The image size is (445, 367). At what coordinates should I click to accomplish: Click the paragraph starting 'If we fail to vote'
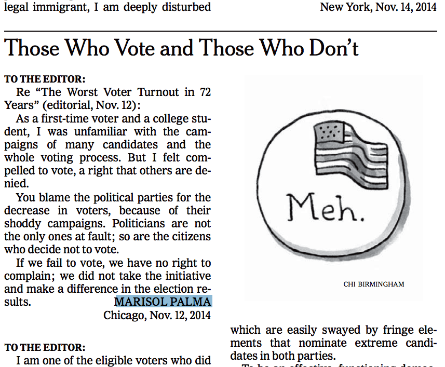(107, 282)
